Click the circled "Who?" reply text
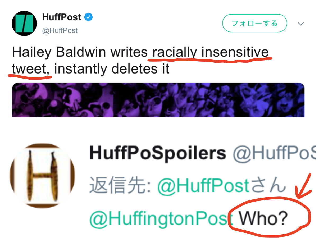This screenshot has width=319, height=238. point(263,219)
